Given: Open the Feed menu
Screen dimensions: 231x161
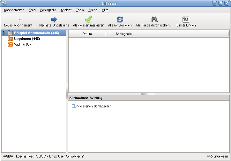Looking at the screenshot, I should (32, 10).
